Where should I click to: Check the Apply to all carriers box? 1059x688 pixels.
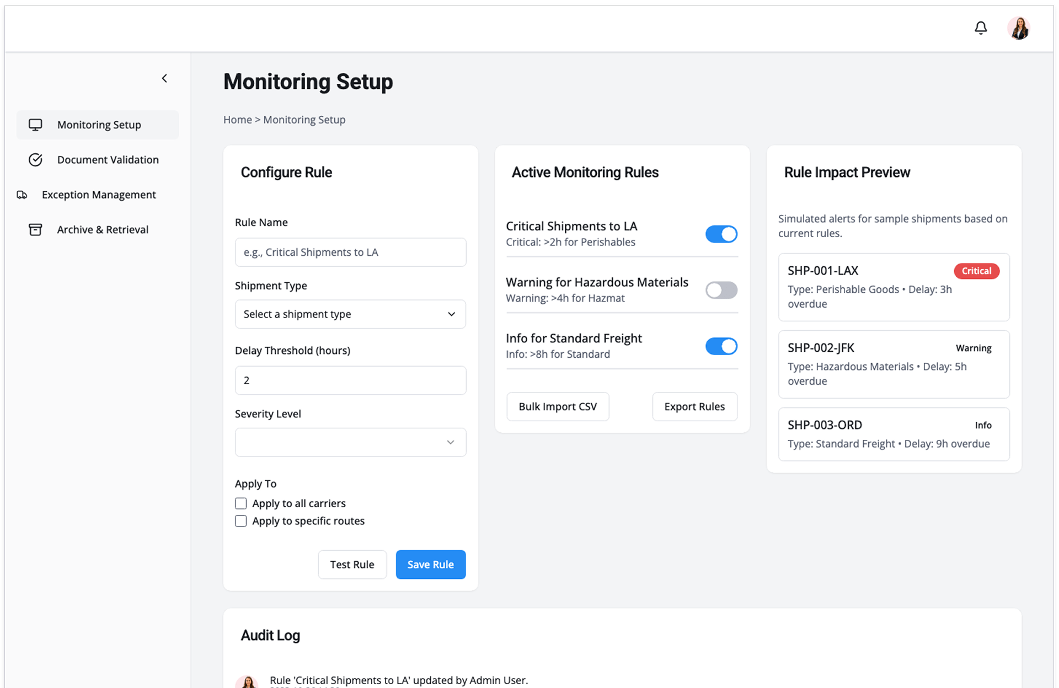[x=240, y=503]
